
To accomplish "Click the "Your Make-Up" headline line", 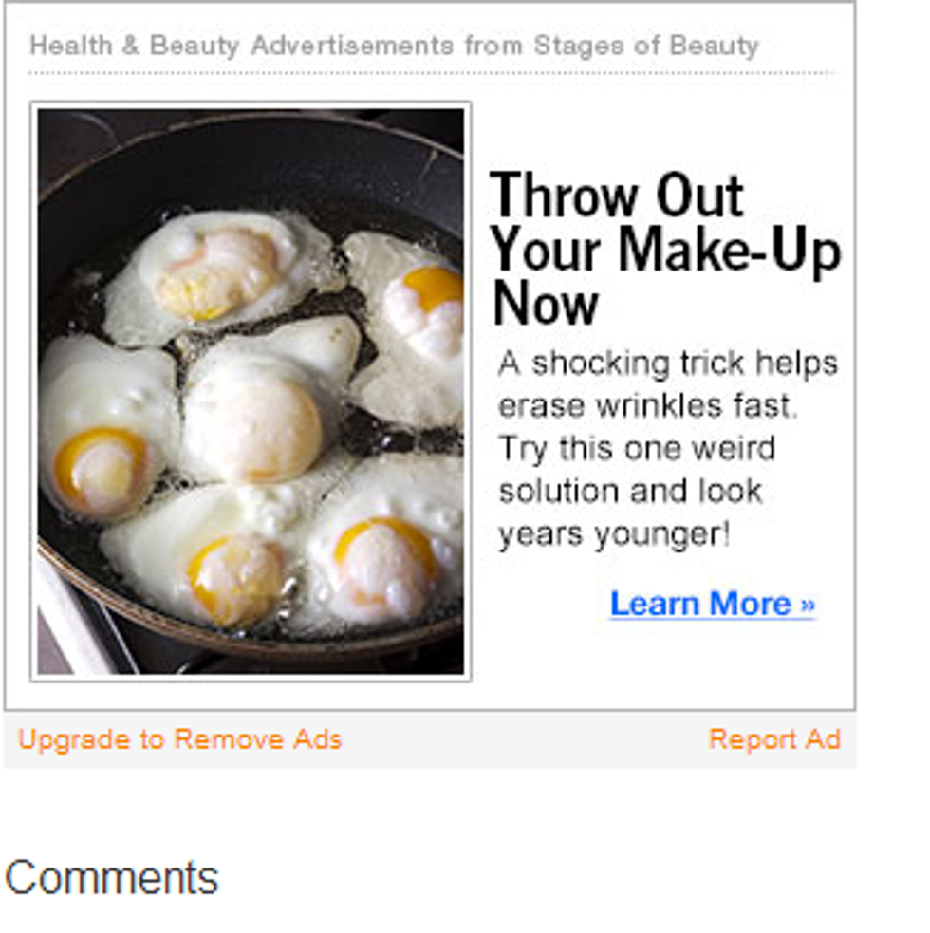I will tap(666, 252).
